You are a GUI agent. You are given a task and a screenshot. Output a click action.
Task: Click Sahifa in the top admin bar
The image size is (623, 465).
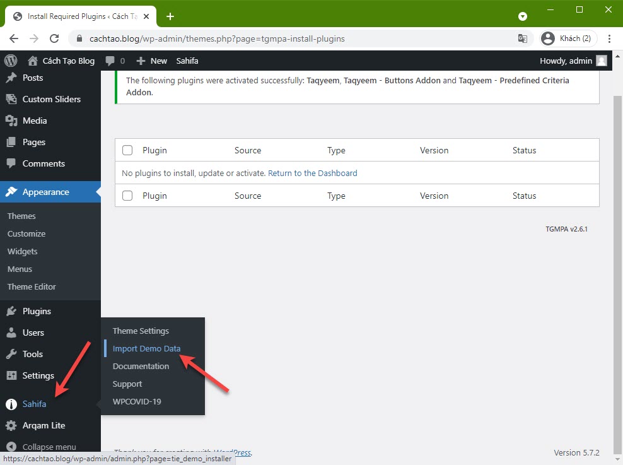187,61
